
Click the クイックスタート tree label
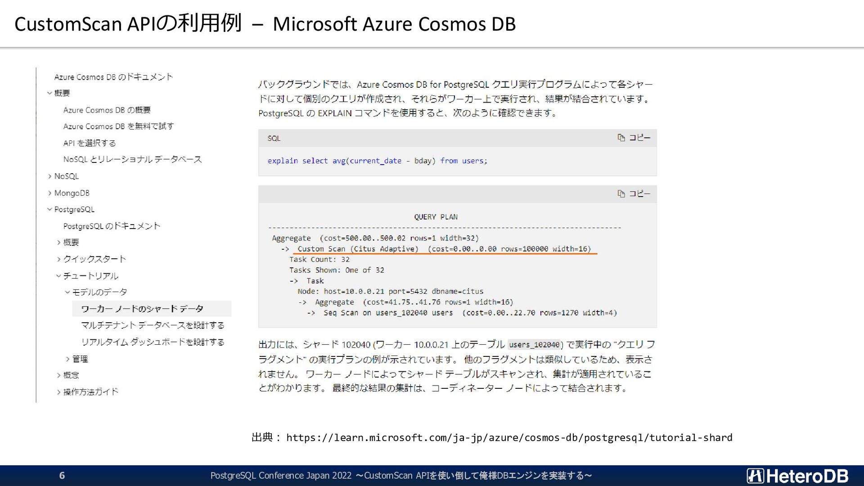(x=94, y=259)
